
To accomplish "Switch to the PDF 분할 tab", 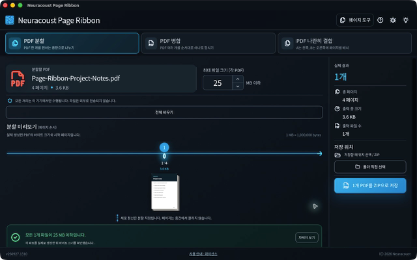I will 72,44.
